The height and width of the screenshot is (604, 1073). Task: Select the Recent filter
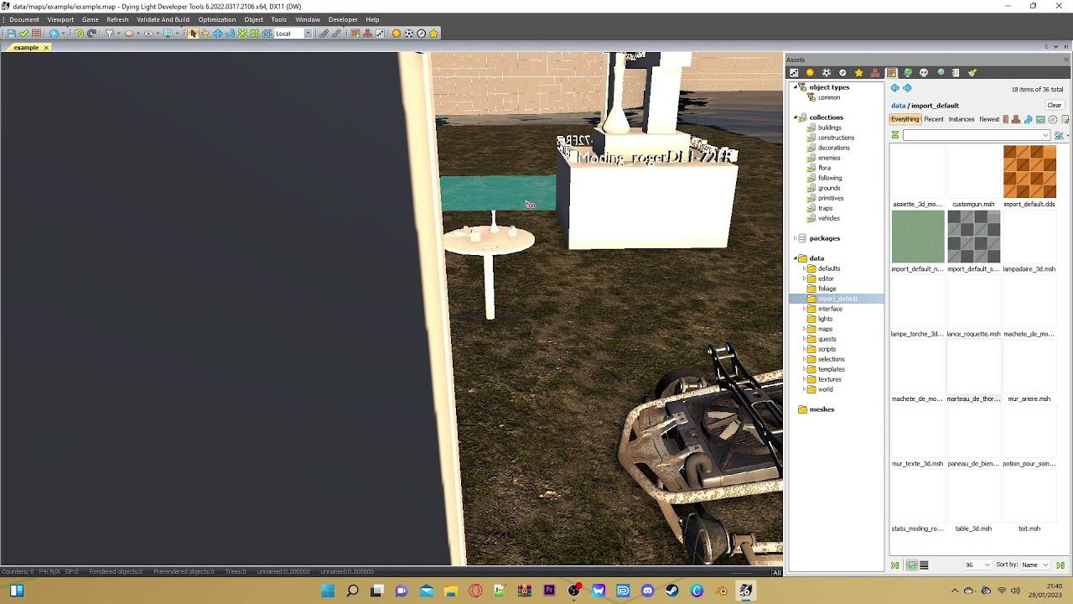click(934, 119)
